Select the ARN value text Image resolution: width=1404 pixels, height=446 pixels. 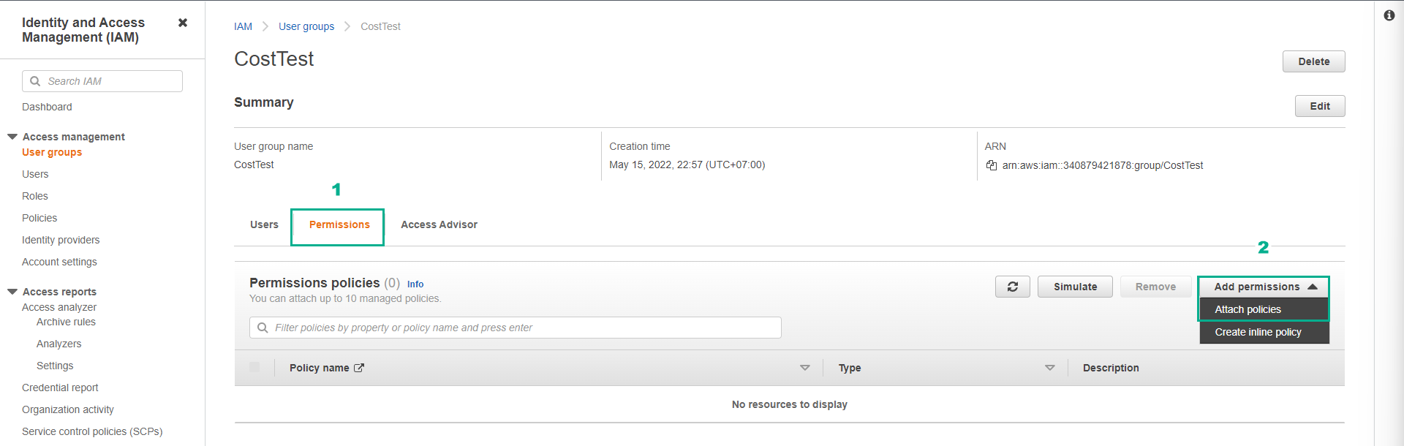coord(1102,165)
